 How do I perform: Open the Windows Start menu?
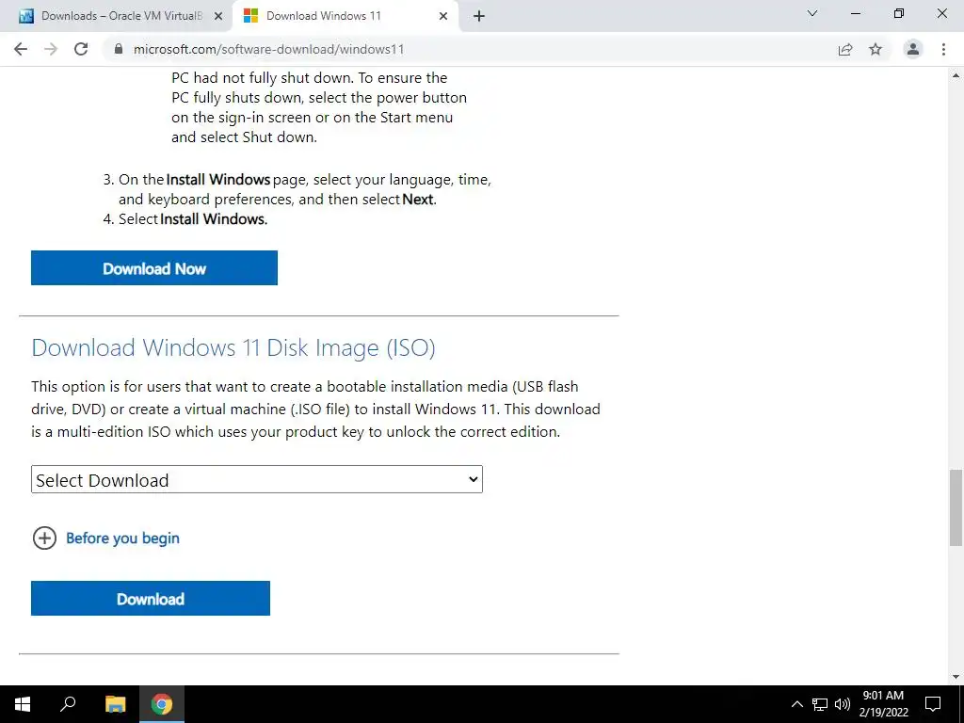coord(23,704)
